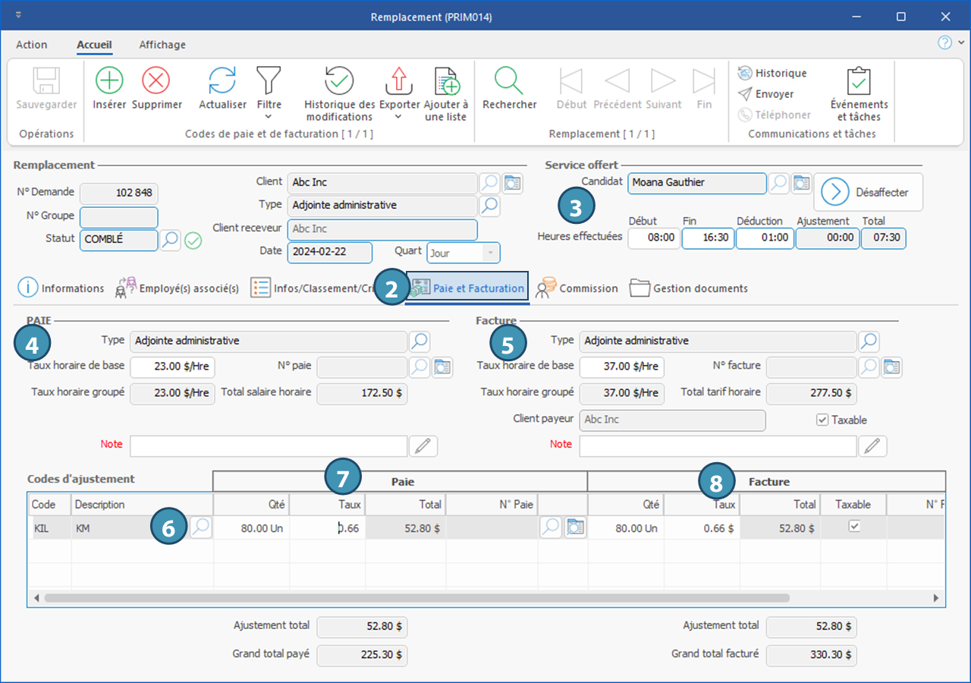
Task: Refresh data with the Actualiser icon
Action: [x=222, y=80]
